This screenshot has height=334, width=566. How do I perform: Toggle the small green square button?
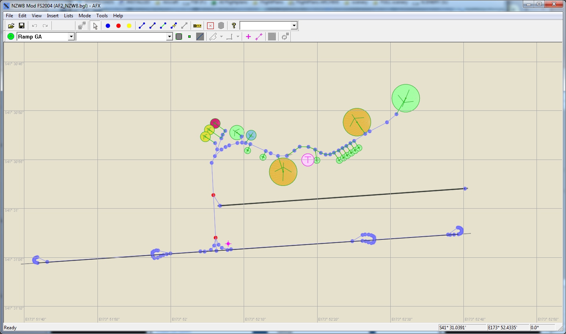189,37
